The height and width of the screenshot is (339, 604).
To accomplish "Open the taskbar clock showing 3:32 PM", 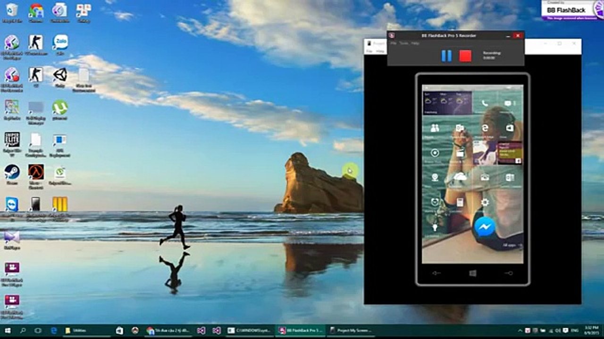I will tap(592, 331).
